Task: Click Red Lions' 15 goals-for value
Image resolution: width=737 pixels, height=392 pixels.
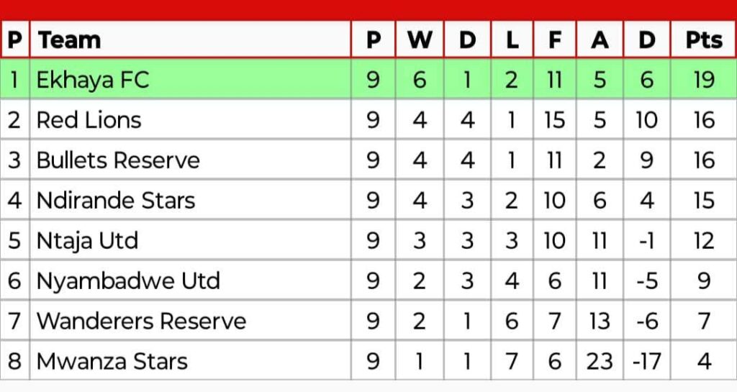Action: pos(555,120)
